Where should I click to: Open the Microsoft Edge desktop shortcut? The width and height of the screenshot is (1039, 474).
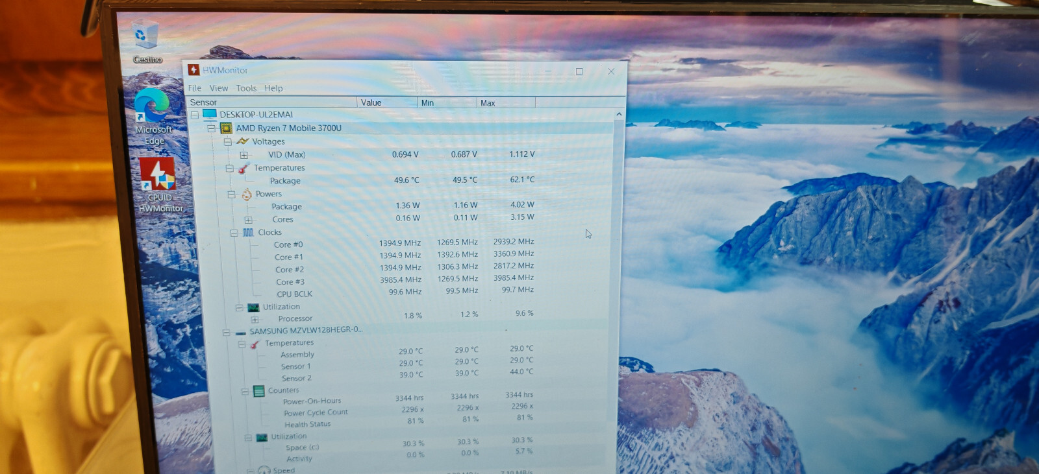coord(153,117)
